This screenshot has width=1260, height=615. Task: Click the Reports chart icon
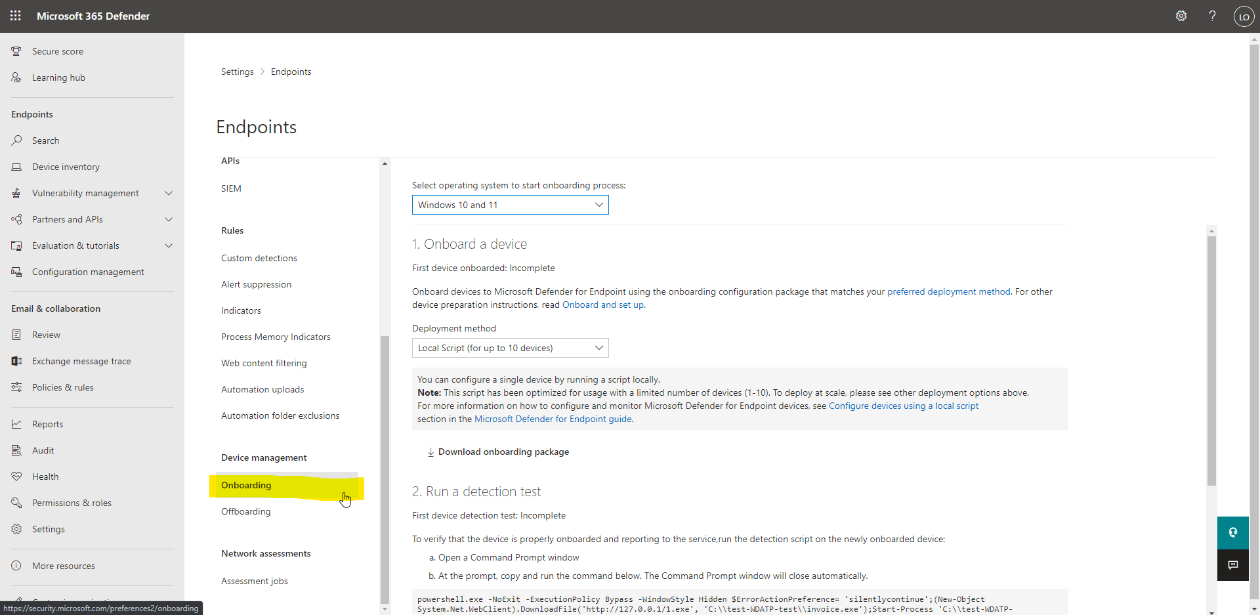(x=16, y=424)
